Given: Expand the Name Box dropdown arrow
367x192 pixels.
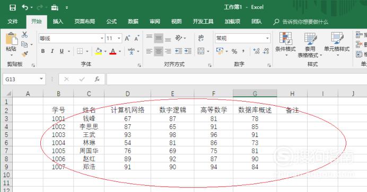Looking at the screenshot, I should coord(41,79).
